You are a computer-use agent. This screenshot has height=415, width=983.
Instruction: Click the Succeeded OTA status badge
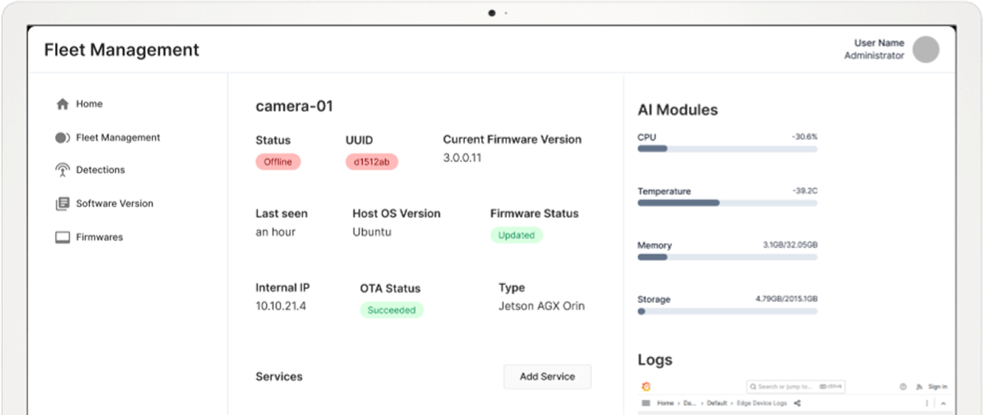coord(392,310)
